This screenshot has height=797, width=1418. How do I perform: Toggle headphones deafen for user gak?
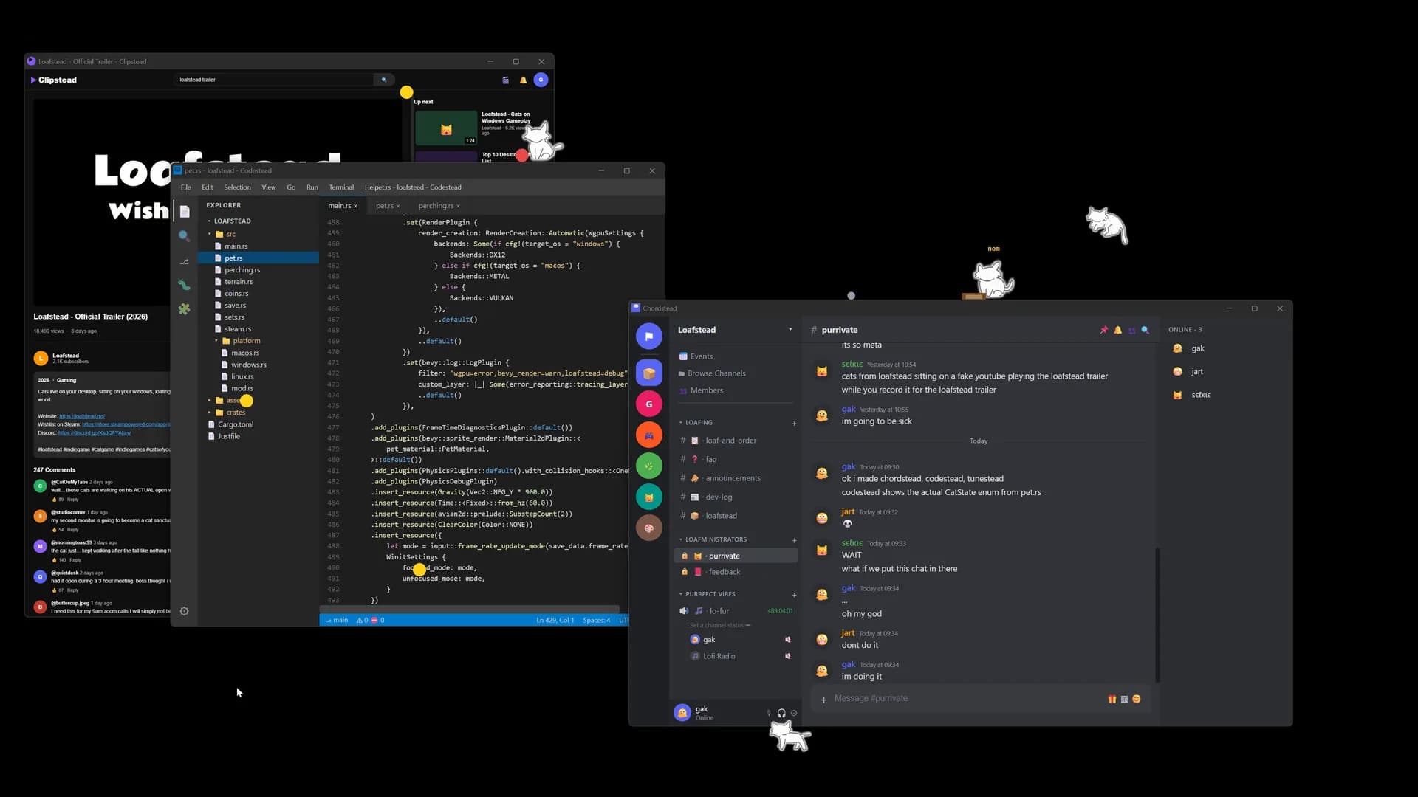pyautogui.click(x=781, y=713)
